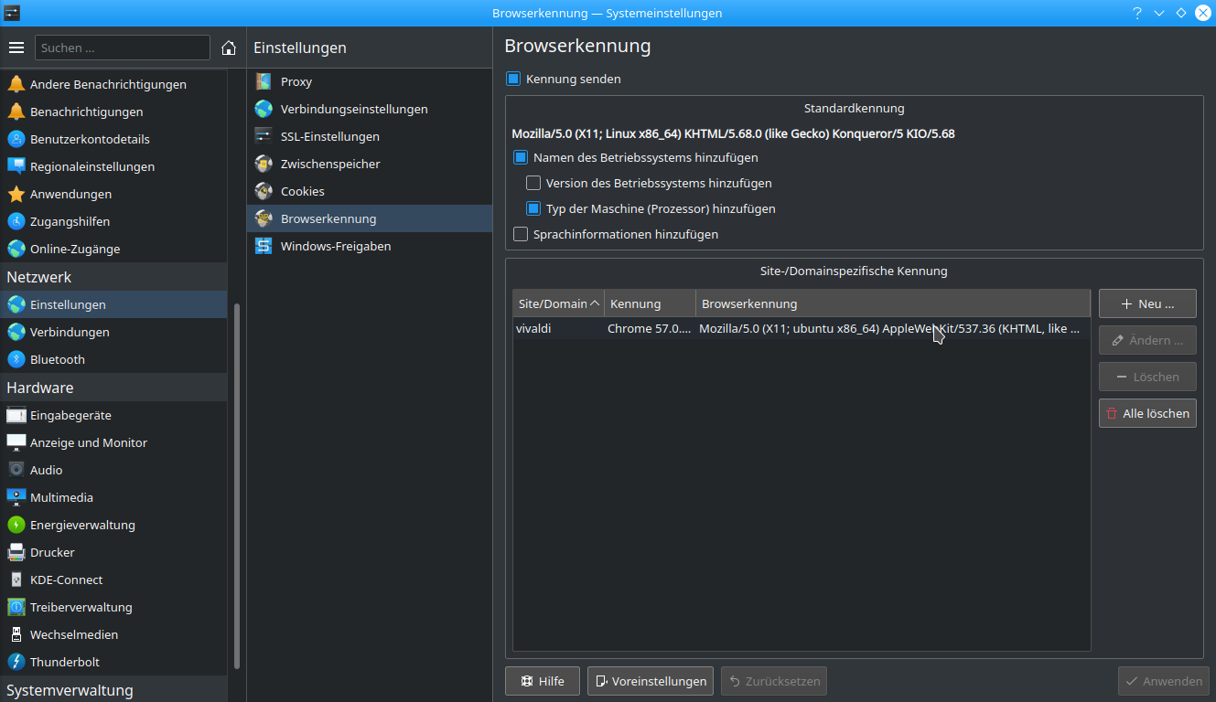
Task: Click the Proxy icon in Einstellungen list
Action: (264, 81)
